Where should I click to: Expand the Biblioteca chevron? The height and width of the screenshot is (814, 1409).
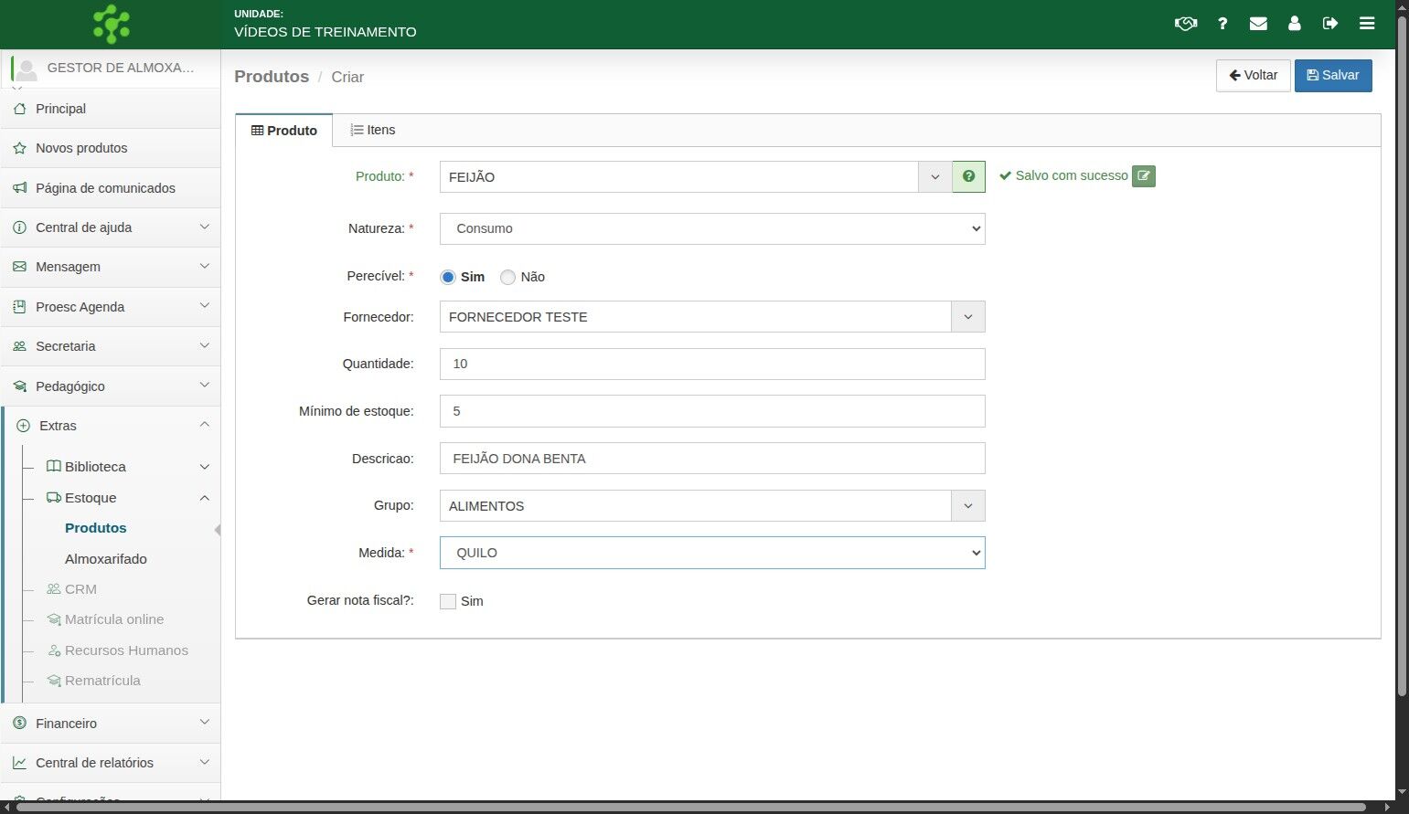[x=204, y=467]
